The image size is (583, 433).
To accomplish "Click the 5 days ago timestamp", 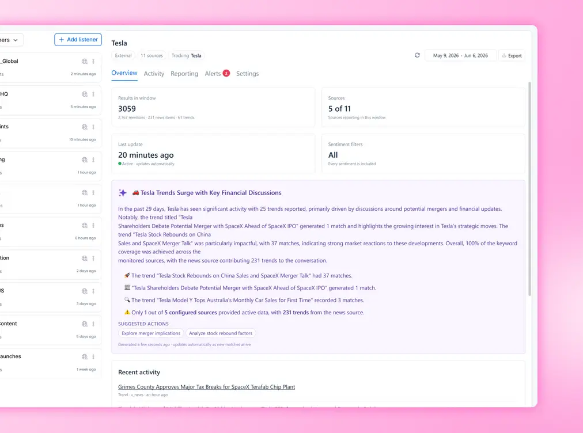I will click(86, 336).
